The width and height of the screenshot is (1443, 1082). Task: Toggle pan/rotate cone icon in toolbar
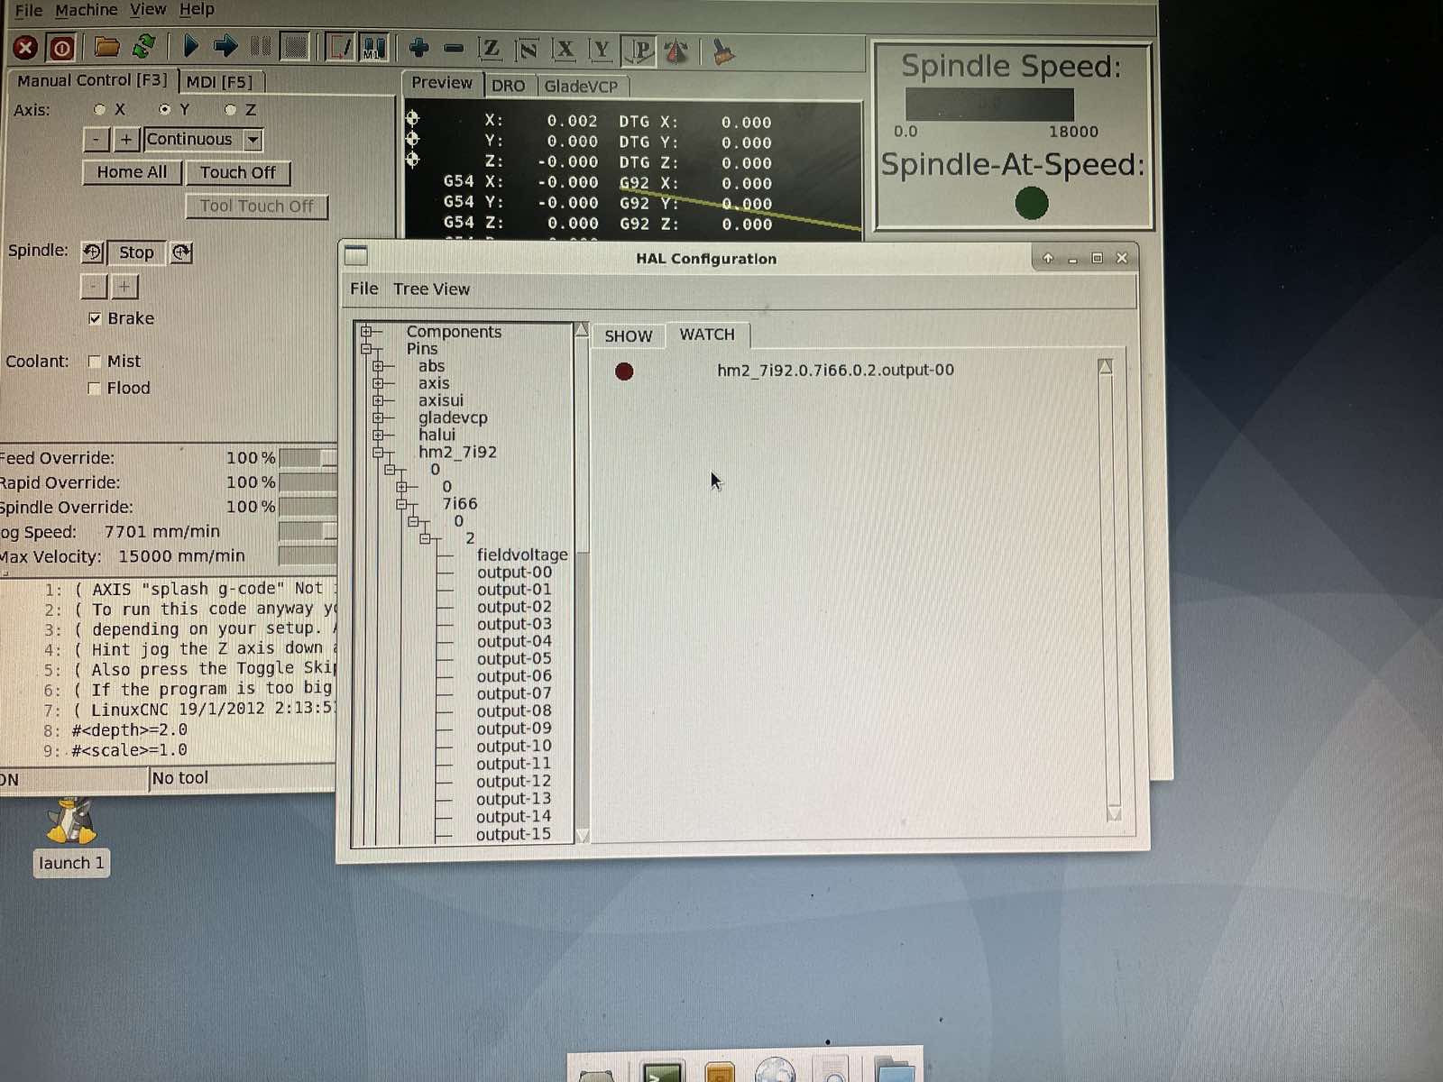676,51
